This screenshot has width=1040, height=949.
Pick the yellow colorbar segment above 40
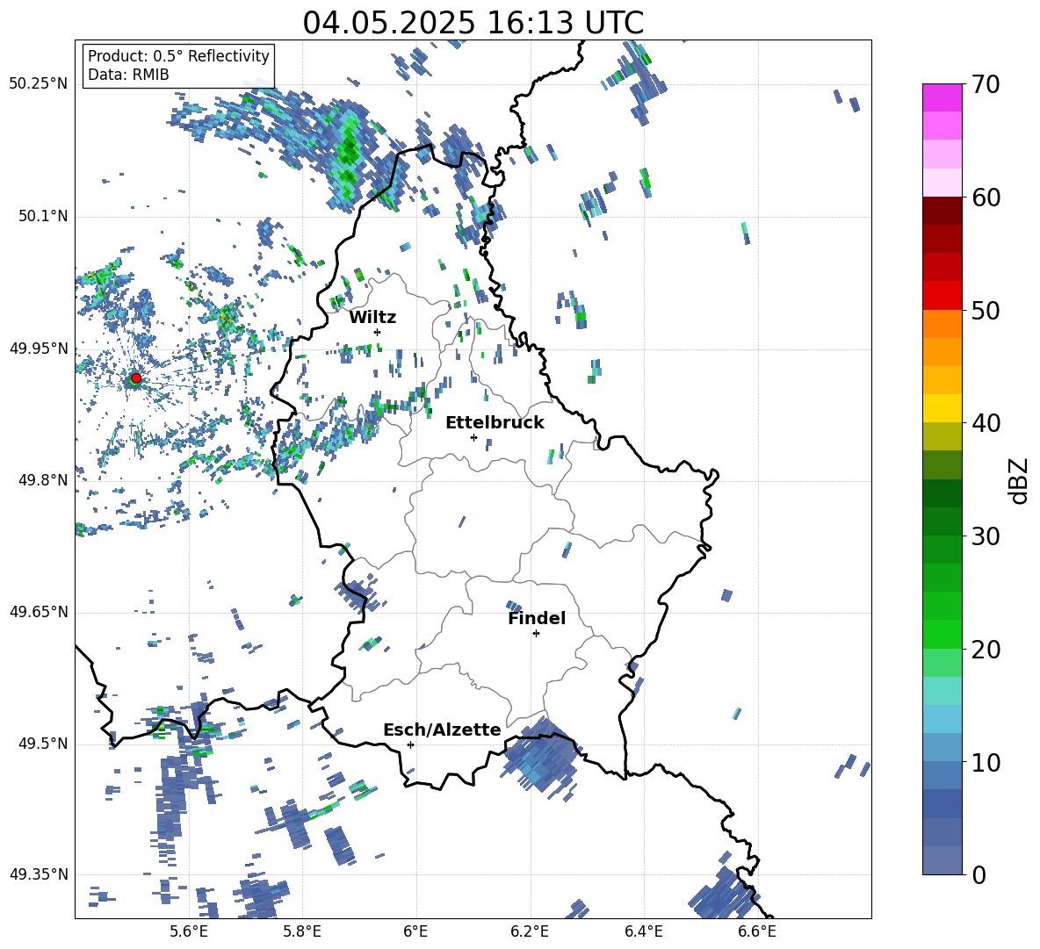pyautogui.click(x=942, y=408)
